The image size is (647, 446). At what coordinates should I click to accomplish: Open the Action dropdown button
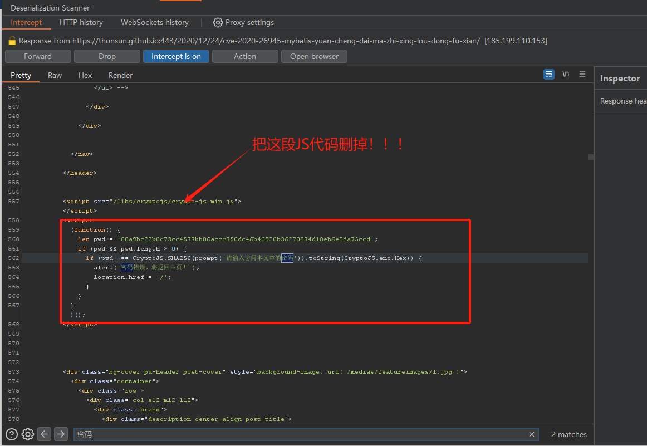(x=245, y=56)
